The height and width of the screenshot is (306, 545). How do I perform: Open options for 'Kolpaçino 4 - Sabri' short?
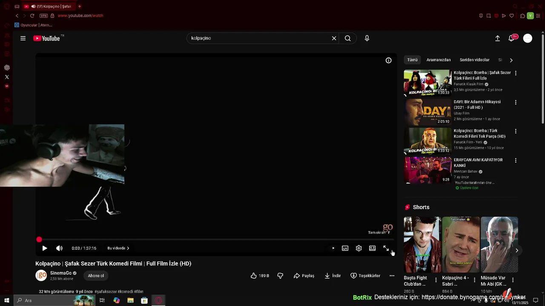click(474, 280)
